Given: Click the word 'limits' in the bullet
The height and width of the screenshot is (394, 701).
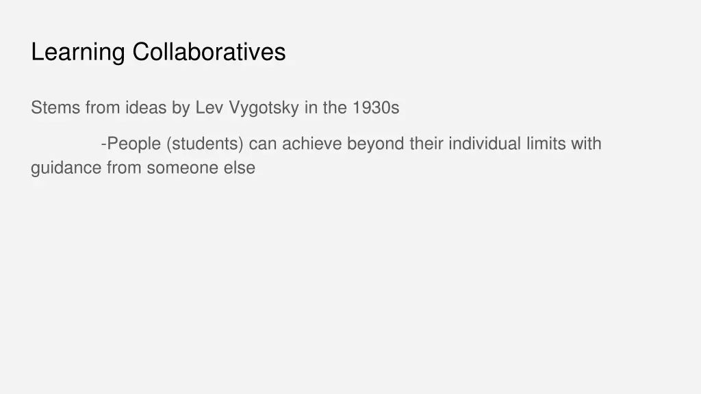Looking at the screenshot, I should click(542, 144).
